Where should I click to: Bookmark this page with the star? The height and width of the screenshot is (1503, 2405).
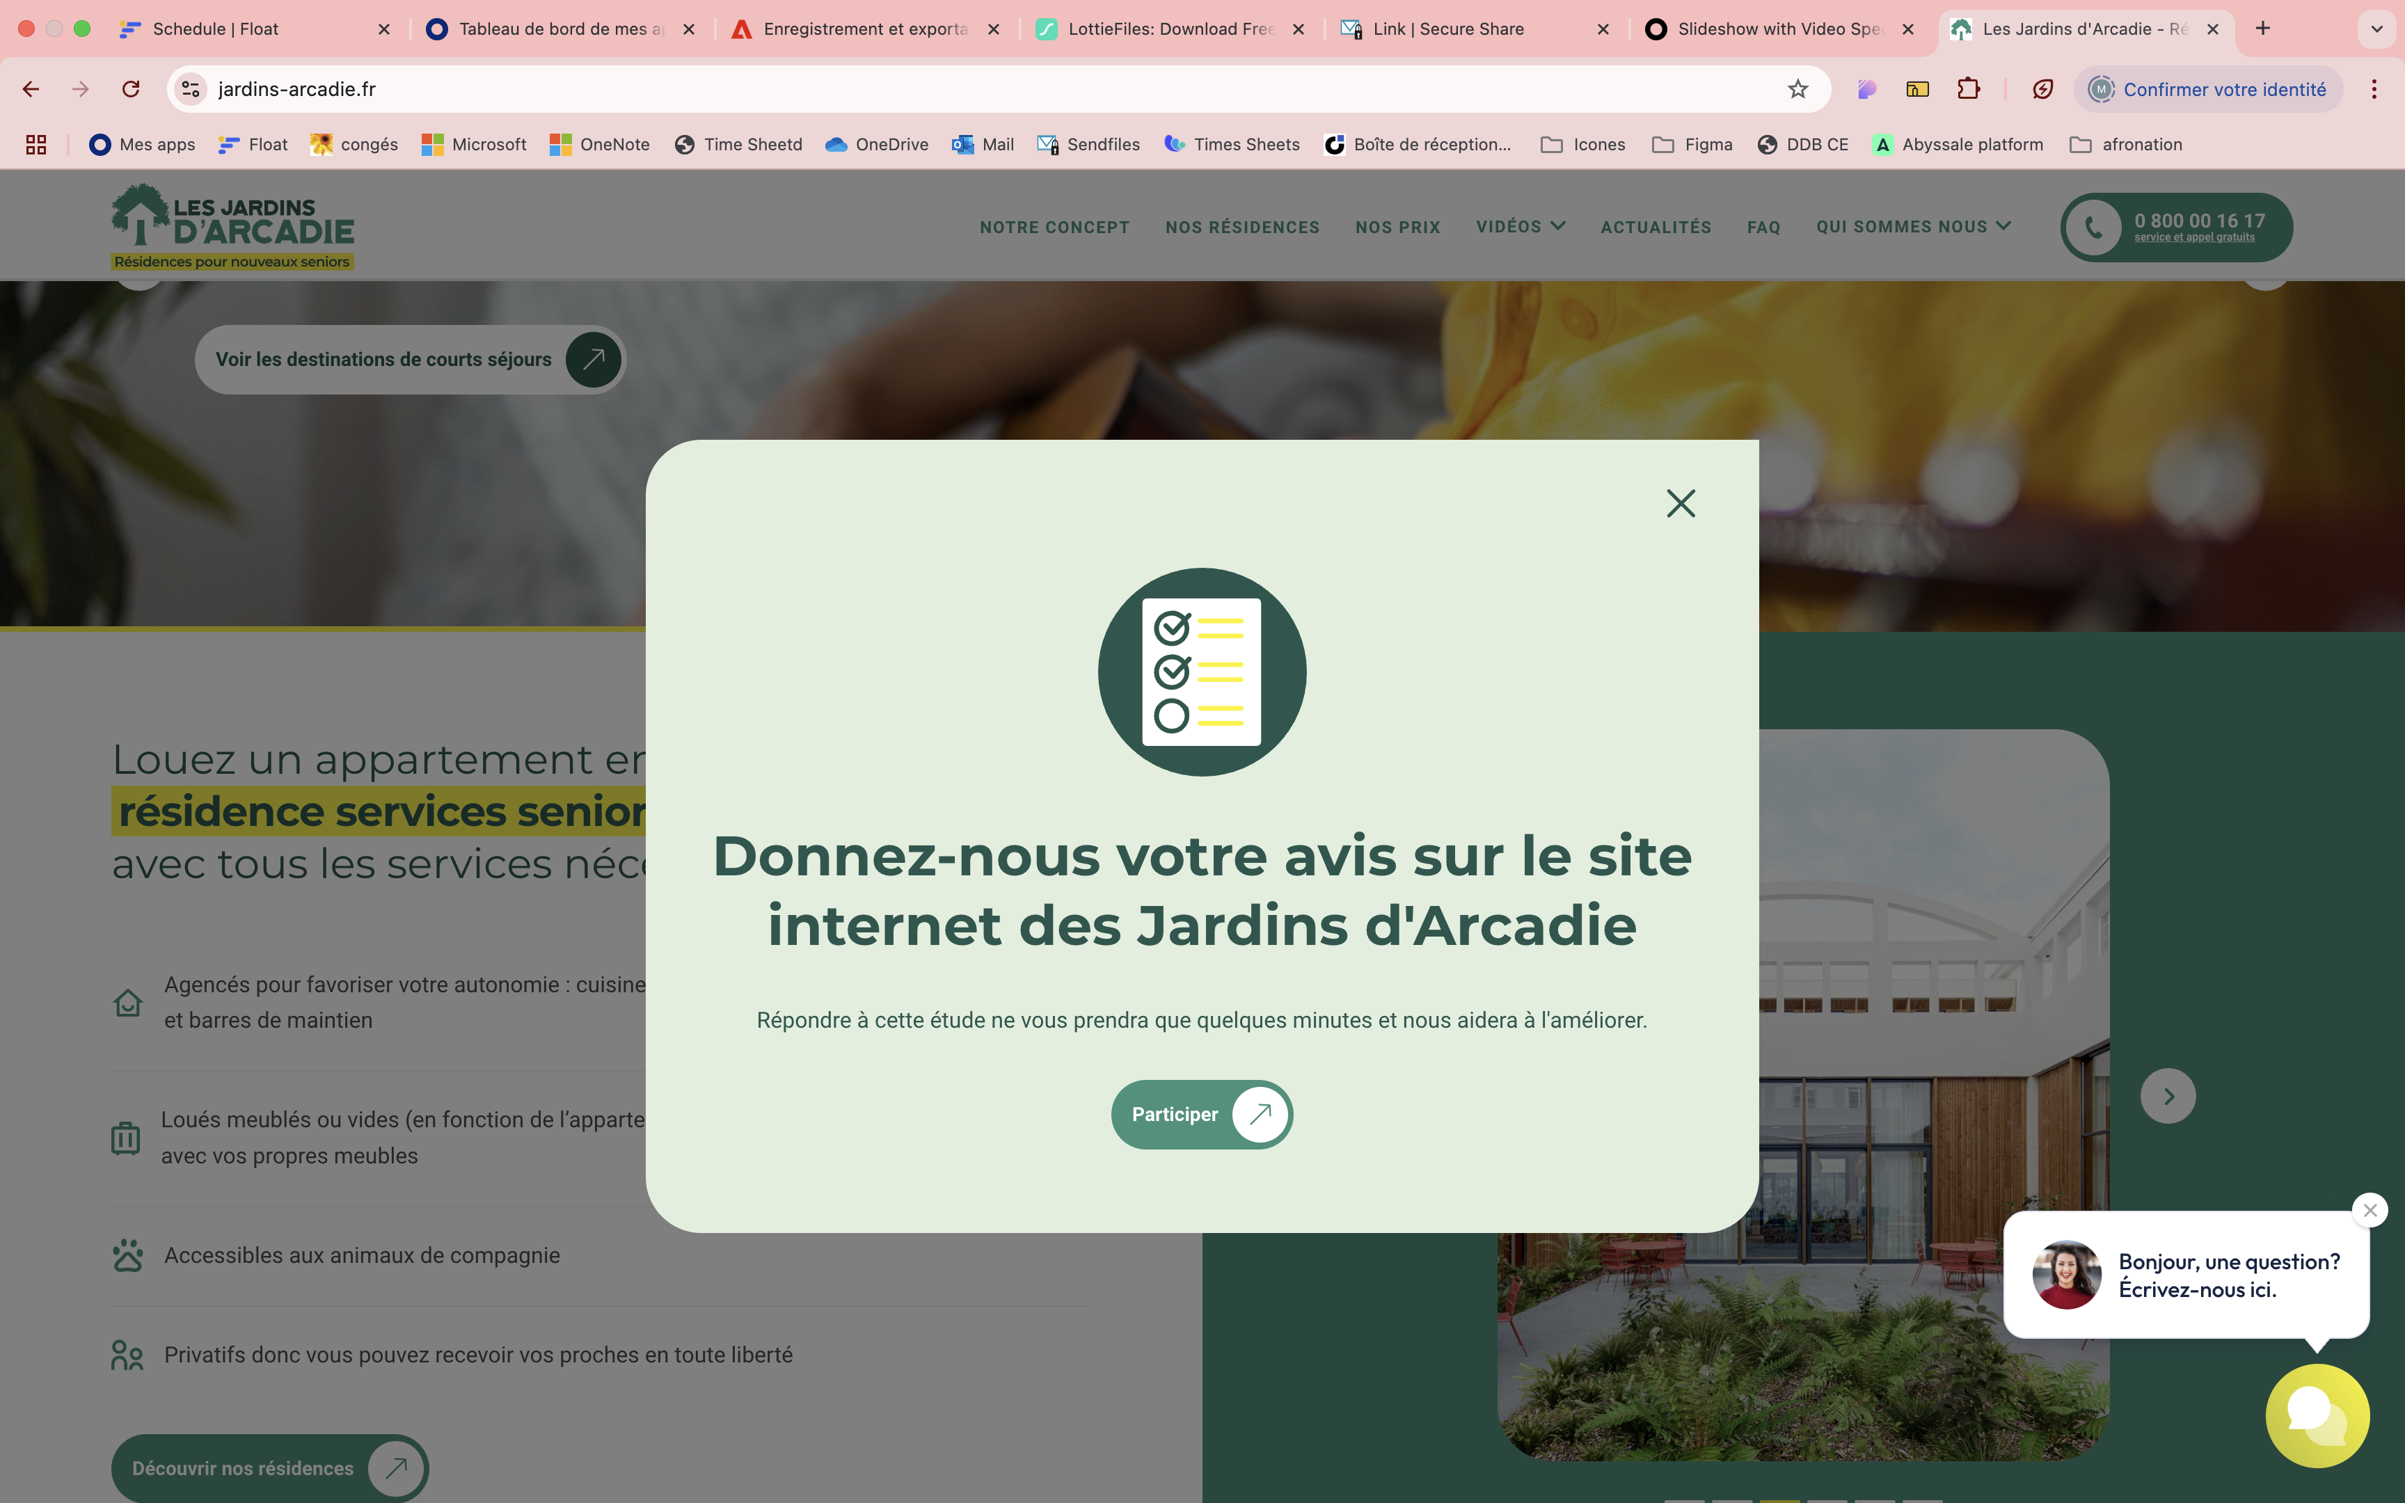[1797, 90]
